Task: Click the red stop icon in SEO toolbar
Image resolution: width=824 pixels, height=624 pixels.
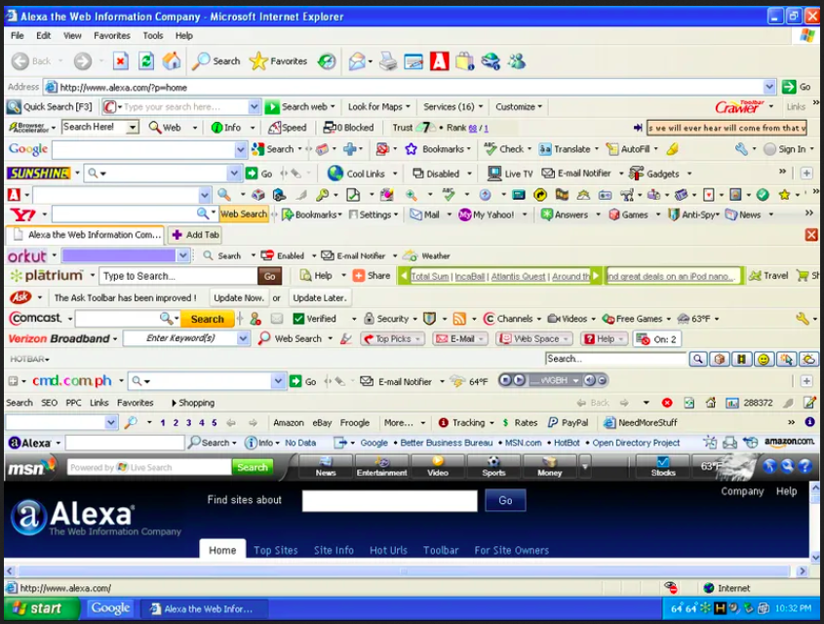Action: [x=667, y=403]
